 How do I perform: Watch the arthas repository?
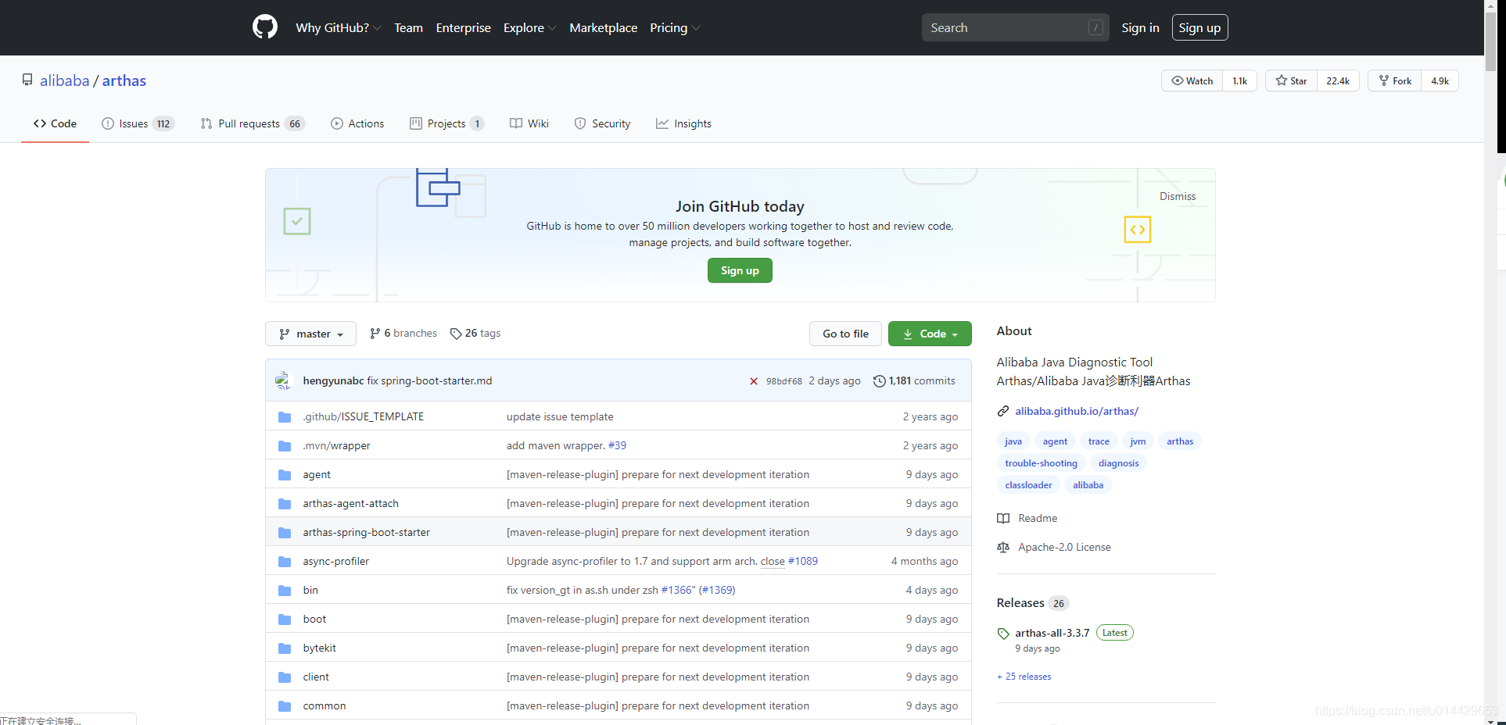1192,80
